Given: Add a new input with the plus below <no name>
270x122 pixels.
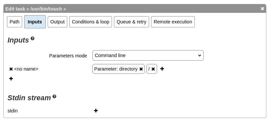Looking at the screenshot, I should [11, 79].
